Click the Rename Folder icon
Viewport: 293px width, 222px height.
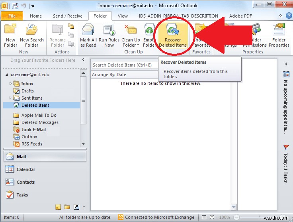click(x=58, y=35)
